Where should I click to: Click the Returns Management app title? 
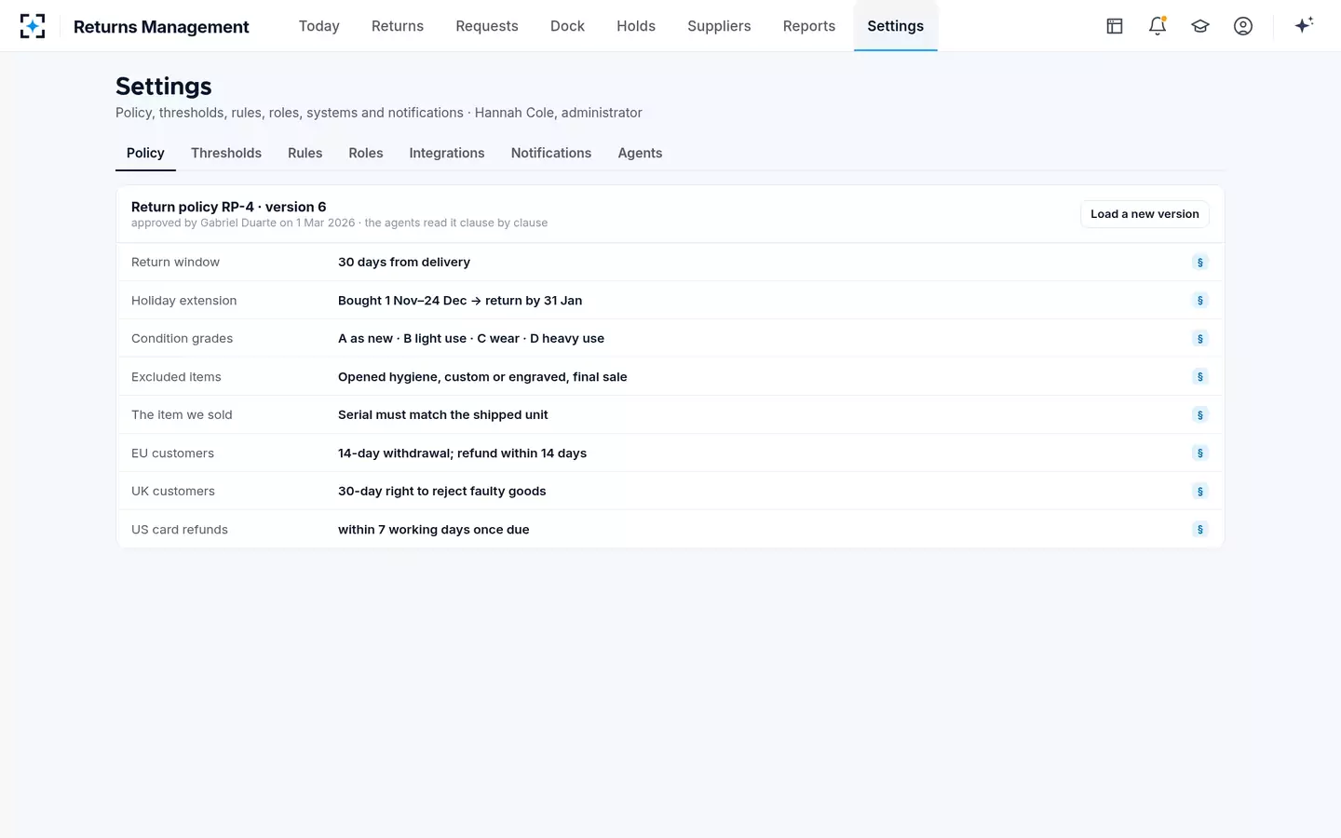pyautogui.click(x=161, y=27)
